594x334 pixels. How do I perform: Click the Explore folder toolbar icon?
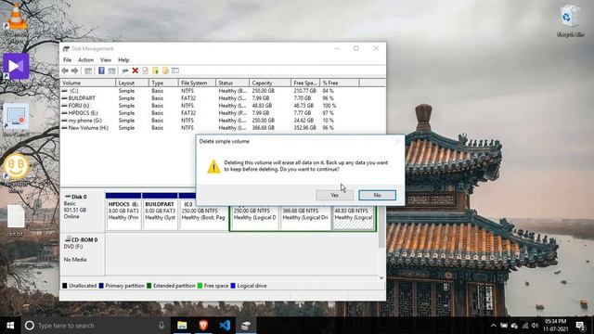point(165,71)
